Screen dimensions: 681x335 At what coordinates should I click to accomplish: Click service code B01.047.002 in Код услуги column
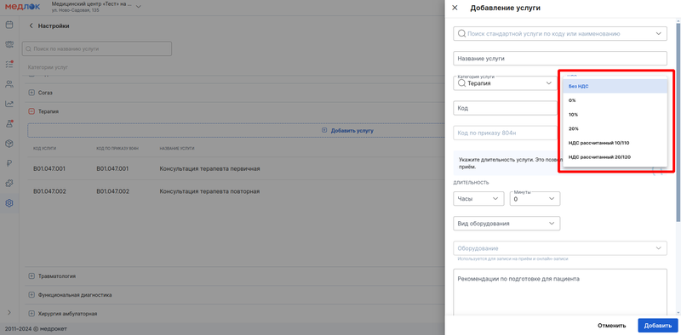49,191
